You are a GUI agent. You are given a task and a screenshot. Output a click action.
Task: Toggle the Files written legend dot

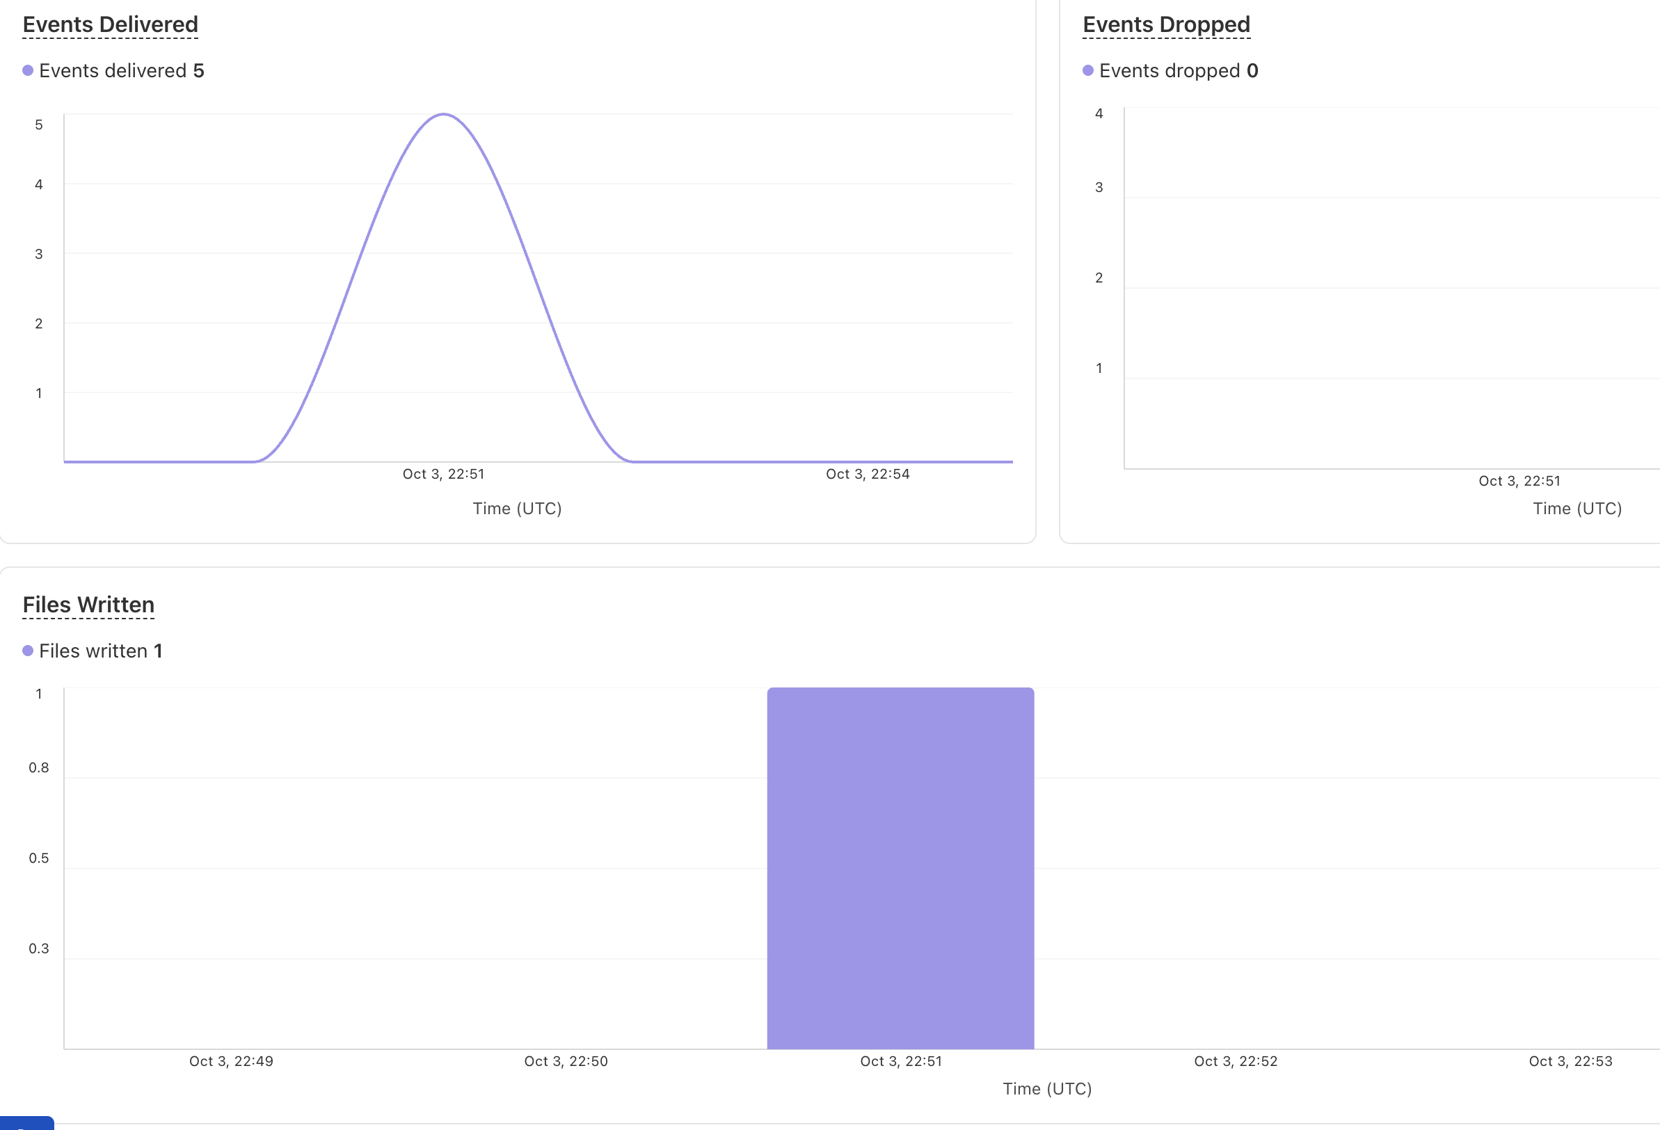(28, 651)
